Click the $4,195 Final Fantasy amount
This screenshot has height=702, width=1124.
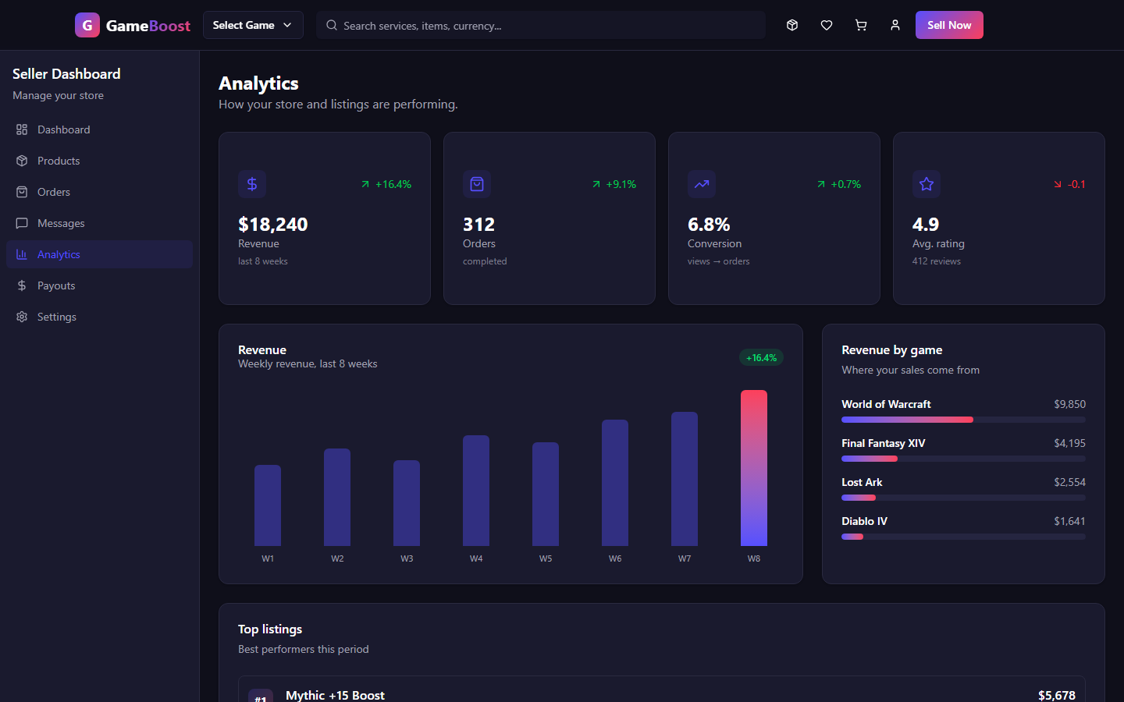(1069, 443)
